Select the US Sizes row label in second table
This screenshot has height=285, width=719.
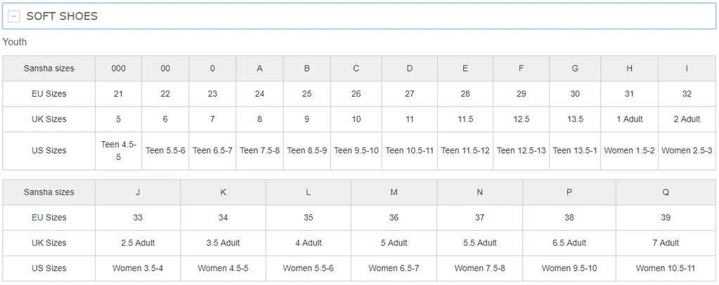point(49,268)
